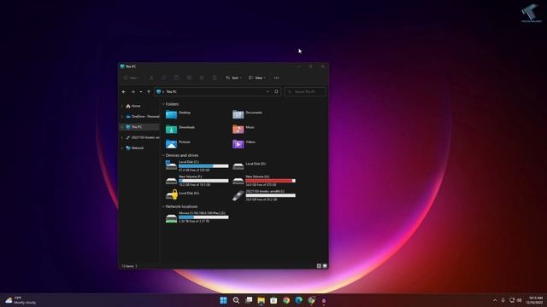The image size is (547, 307).
Task: Select Network in navigation pane
Action: (139, 148)
